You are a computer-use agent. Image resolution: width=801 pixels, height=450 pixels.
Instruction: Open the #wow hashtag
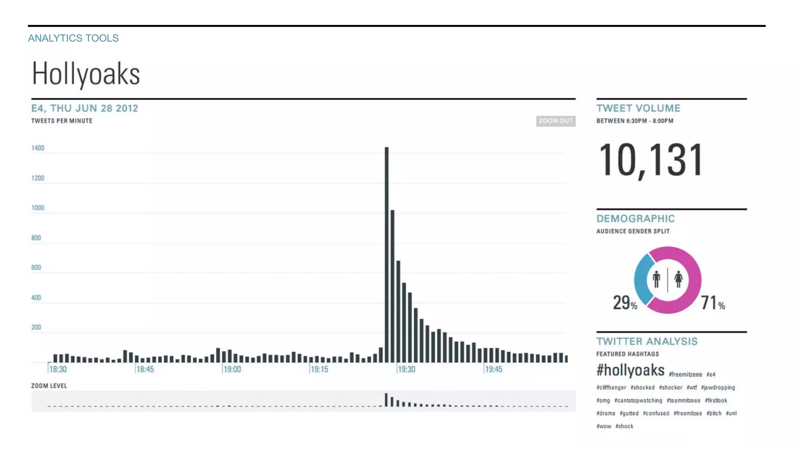[603, 426]
